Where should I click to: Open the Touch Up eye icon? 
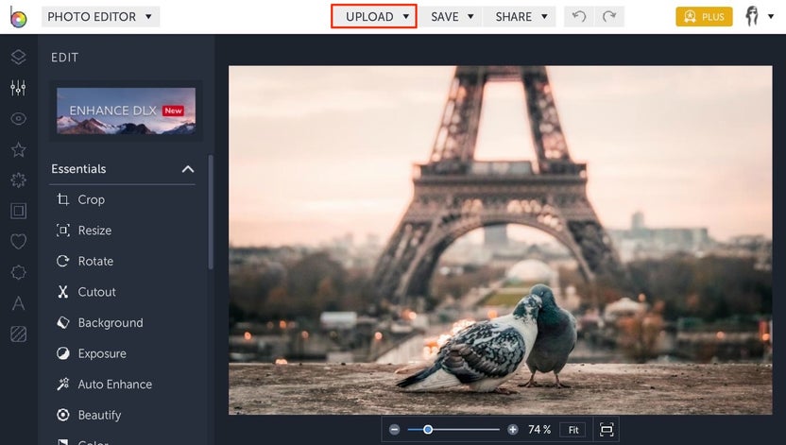[19, 119]
